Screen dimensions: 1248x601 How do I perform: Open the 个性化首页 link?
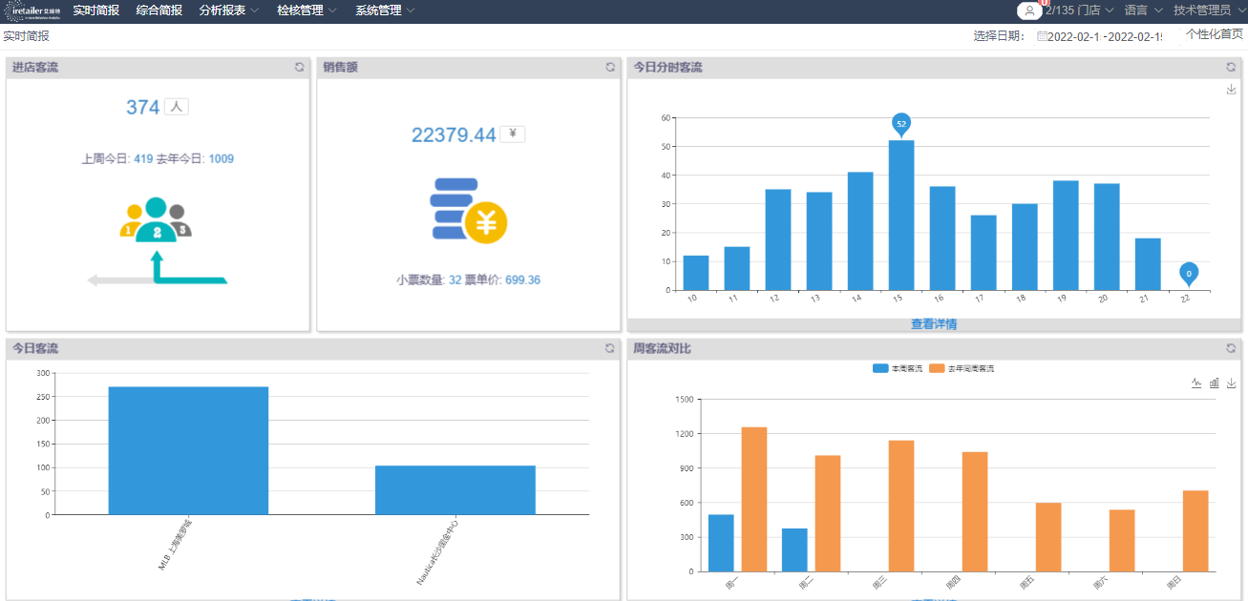click(1215, 34)
